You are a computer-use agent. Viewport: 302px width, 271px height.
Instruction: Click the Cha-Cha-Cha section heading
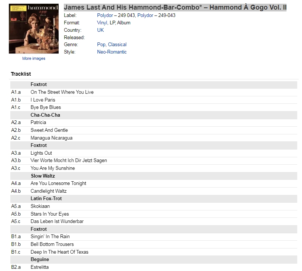tap(45, 115)
